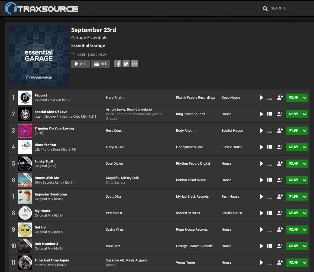Play Special Kind Of Love
This screenshot has height=272, width=314.
point(261,114)
